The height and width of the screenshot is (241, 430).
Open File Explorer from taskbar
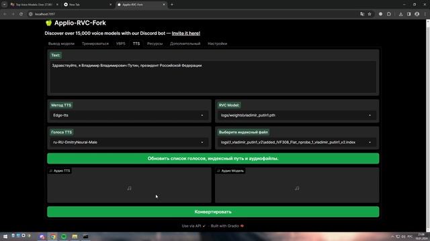[75, 236]
